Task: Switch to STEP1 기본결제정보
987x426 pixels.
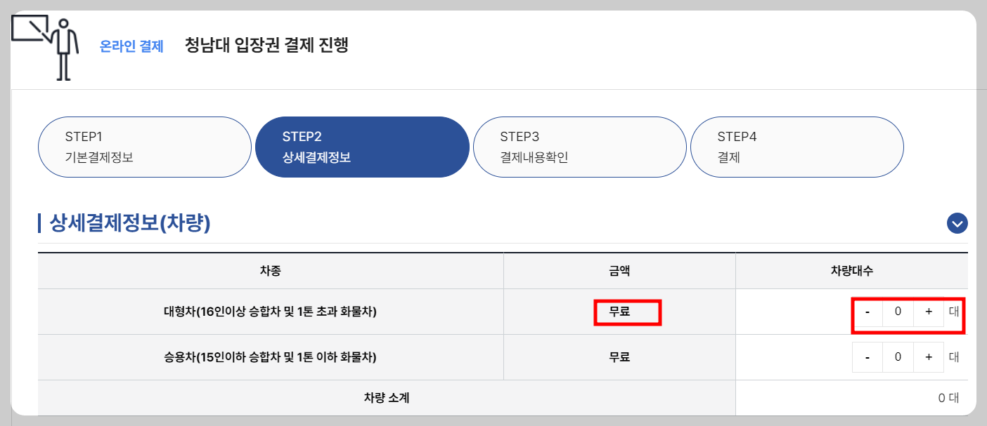Action: click(144, 147)
